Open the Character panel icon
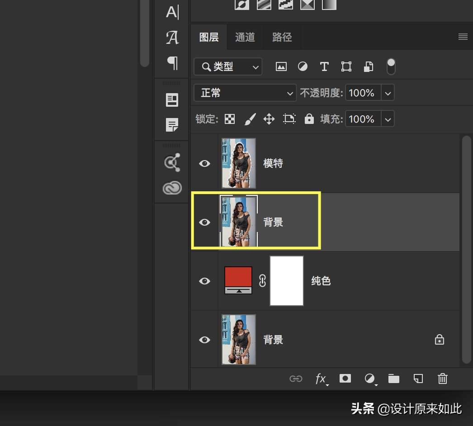 (172, 12)
